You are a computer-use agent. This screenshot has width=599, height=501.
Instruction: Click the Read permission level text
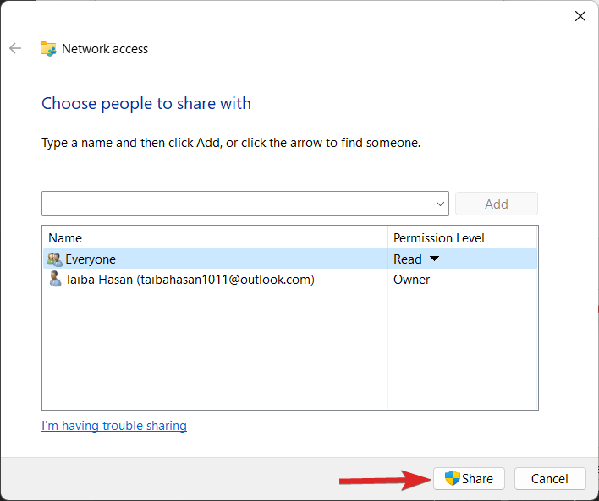pos(407,259)
